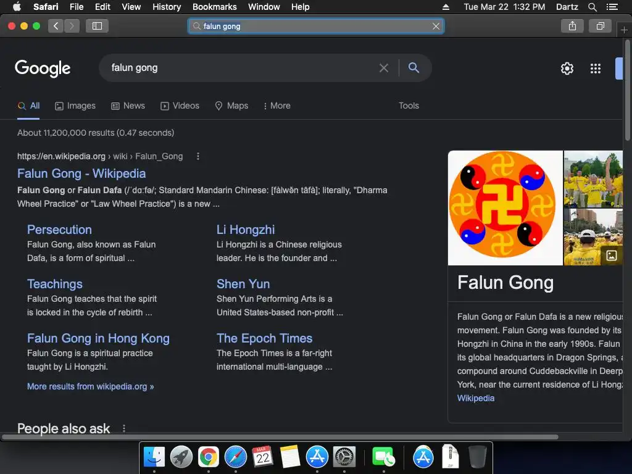The image size is (632, 474).
Task: Open The Epoch Times sublink
Action: point(264,339)
